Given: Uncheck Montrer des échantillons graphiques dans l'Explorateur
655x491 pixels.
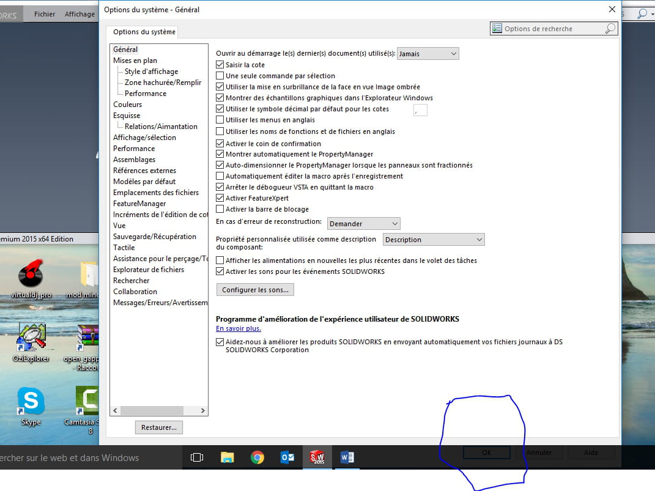Looking at the screenshot, I should pos(220,98).
